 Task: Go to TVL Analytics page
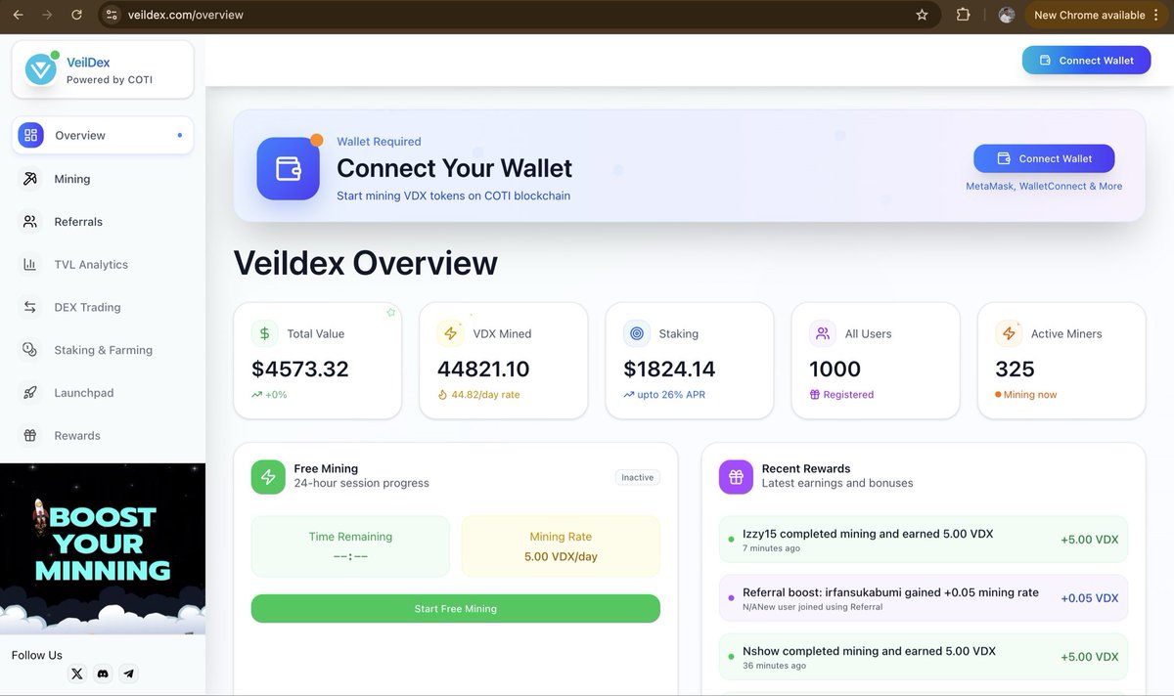(x=103, y=264)
